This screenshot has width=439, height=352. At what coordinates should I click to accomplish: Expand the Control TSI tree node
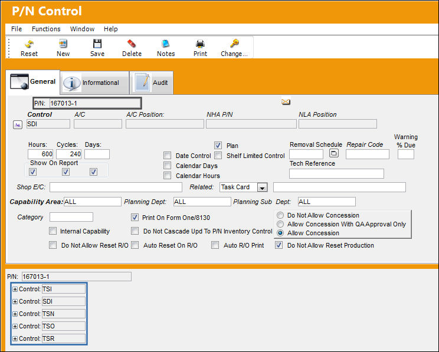click(x=15, y=290)
